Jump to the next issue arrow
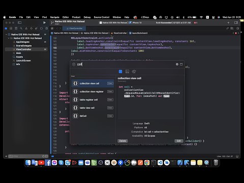The width and height of the screenshot is (244, 183). (238, 33)
